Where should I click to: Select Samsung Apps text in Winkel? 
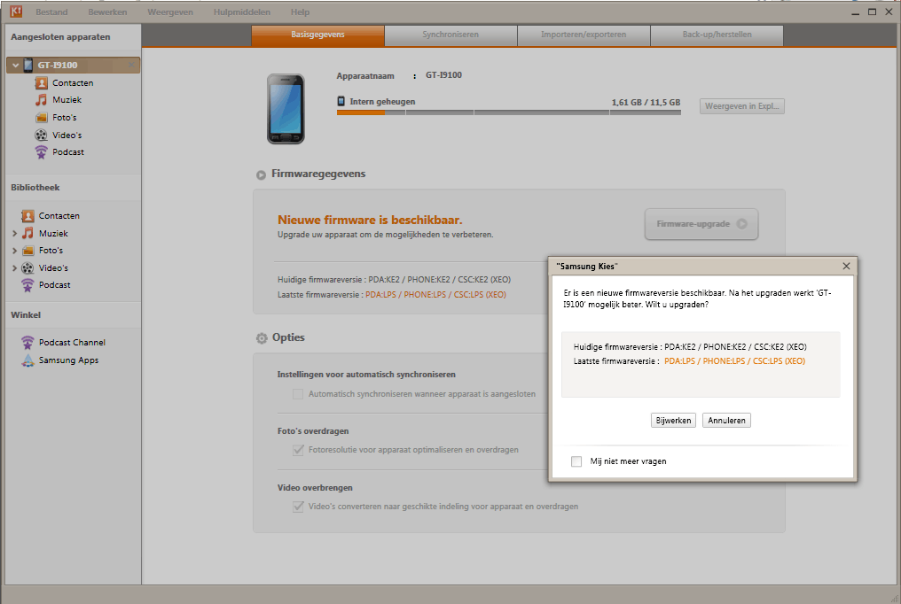pos(69,360)
